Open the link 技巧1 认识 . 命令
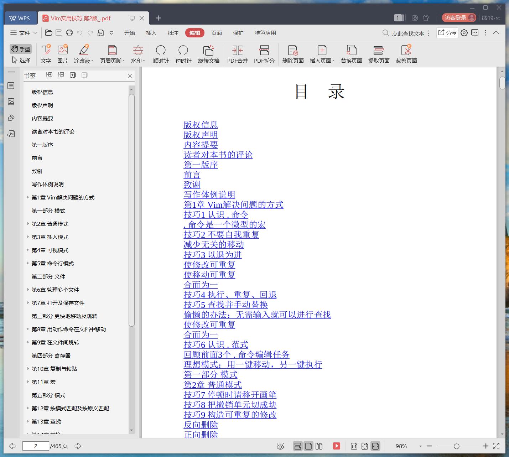Viewport: 509px width, 457px height. point(216,214)
